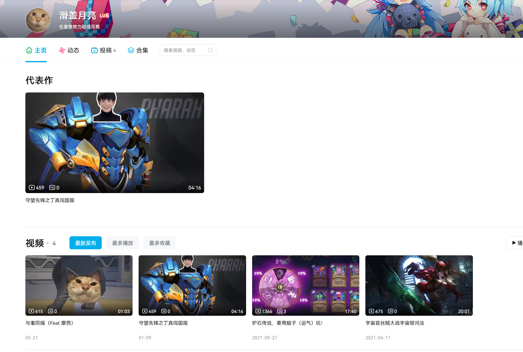The height and width of the screenshot is (352, 523).
Task: Open the Katarina video thumbnail
Action: pyautogui.click(x=419, y=286)
